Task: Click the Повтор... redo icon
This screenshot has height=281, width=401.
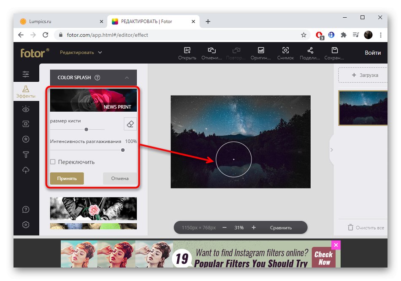Action: 236,50
